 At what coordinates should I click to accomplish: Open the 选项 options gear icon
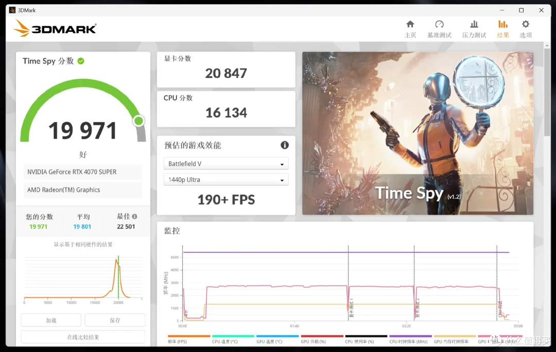pos(526,24)
